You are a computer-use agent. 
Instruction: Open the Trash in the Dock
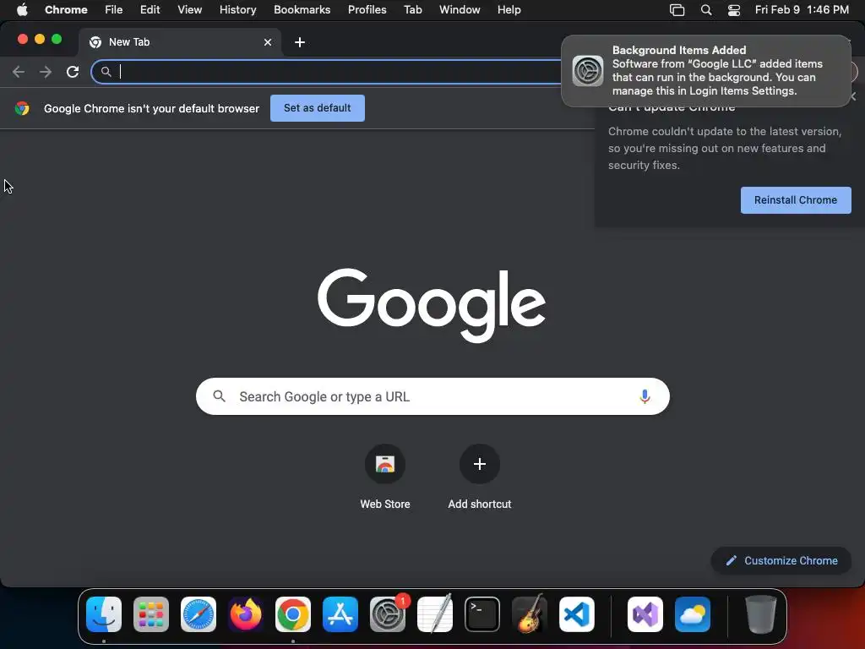point(761,614)
